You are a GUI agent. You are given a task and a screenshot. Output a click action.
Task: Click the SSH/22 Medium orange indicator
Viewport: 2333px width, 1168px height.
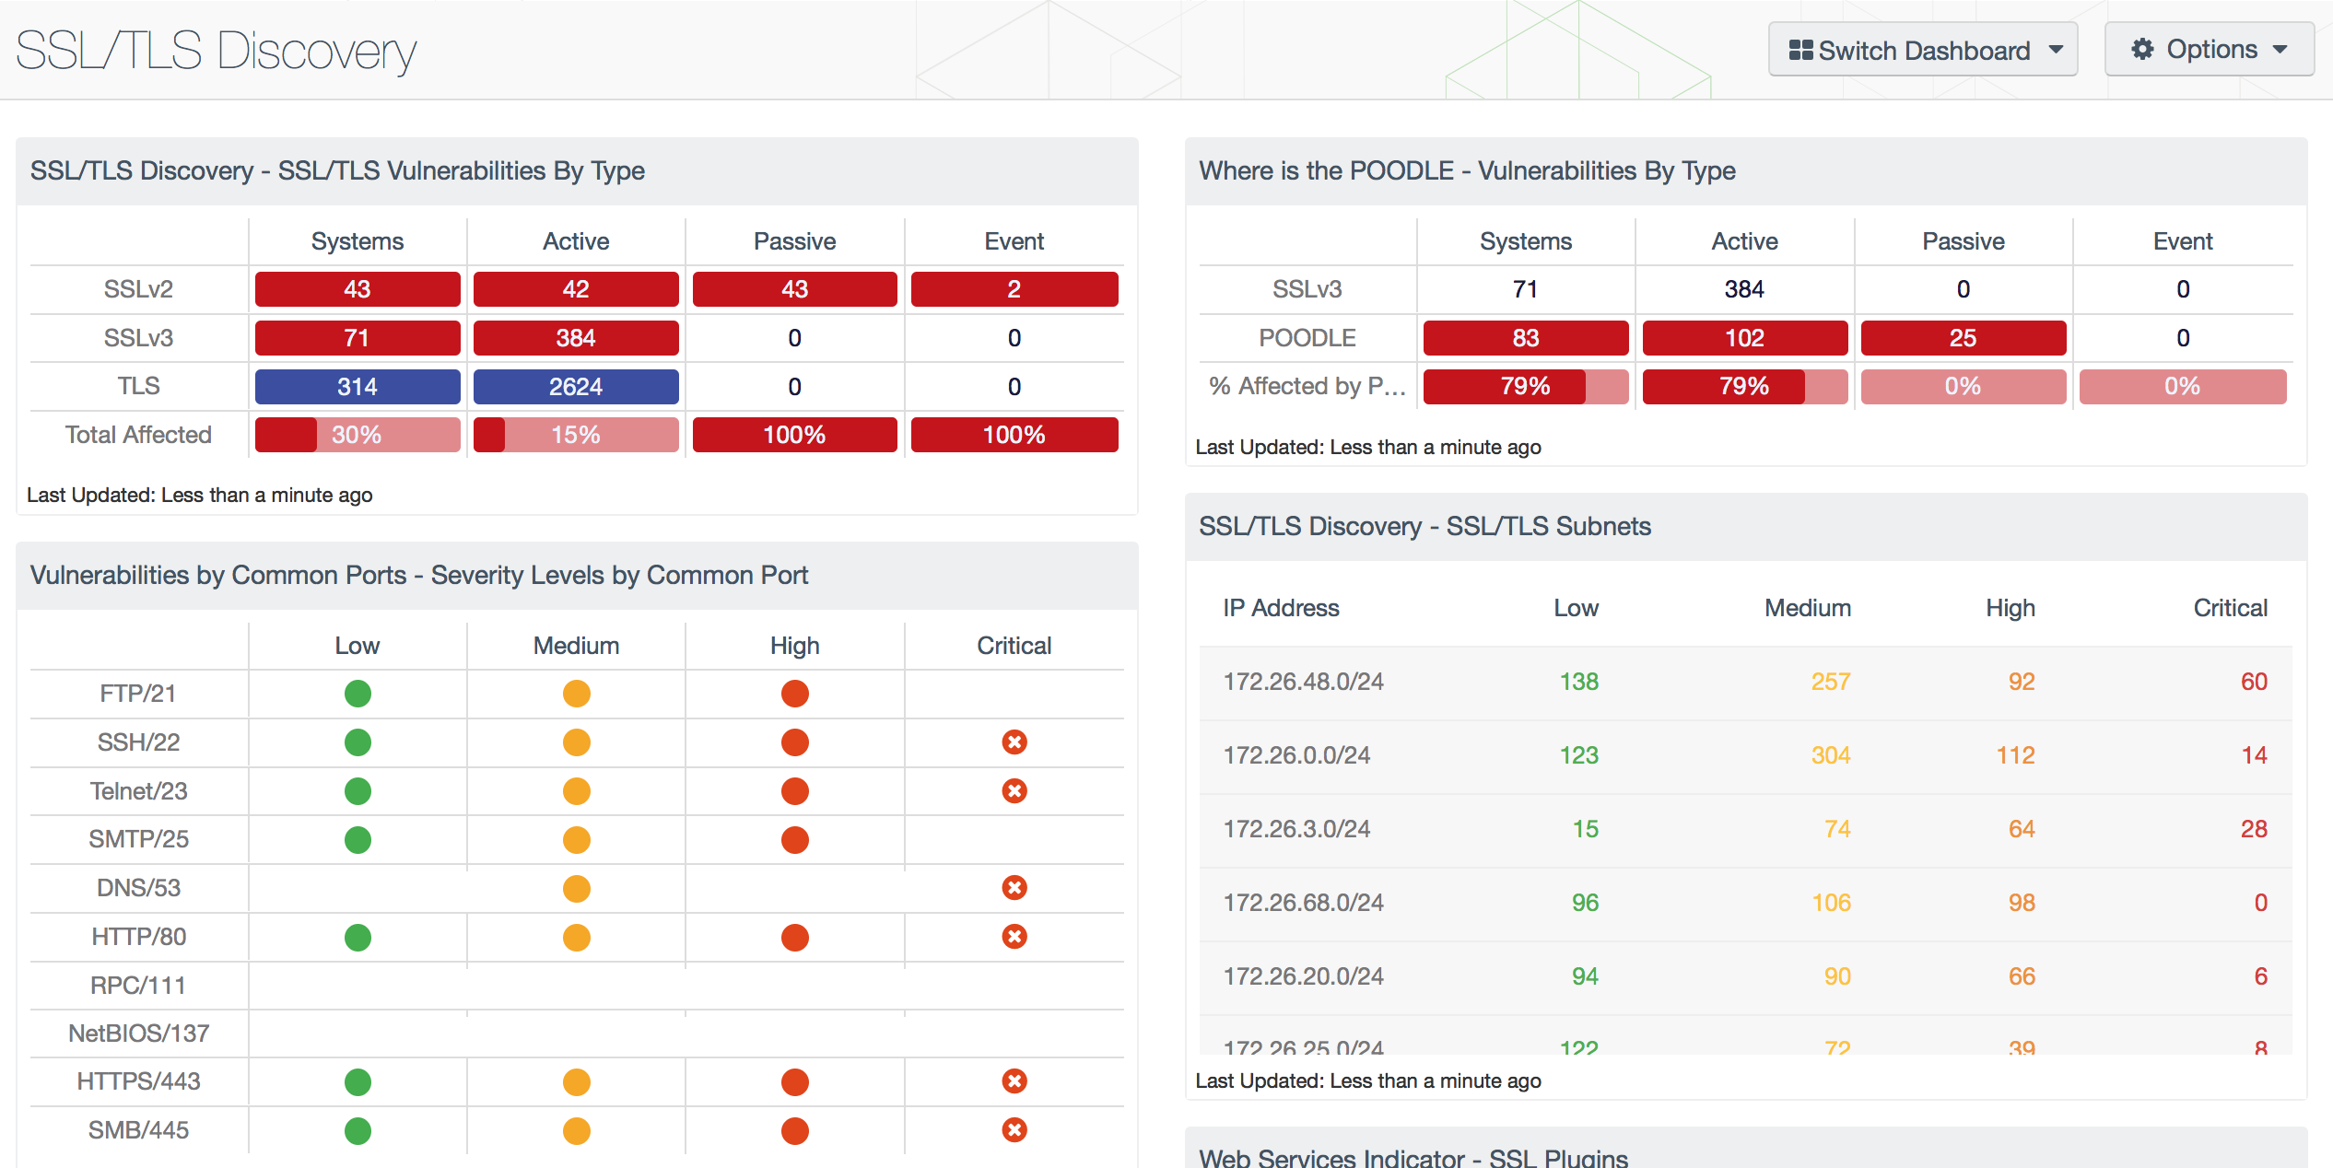pos(577,742)
